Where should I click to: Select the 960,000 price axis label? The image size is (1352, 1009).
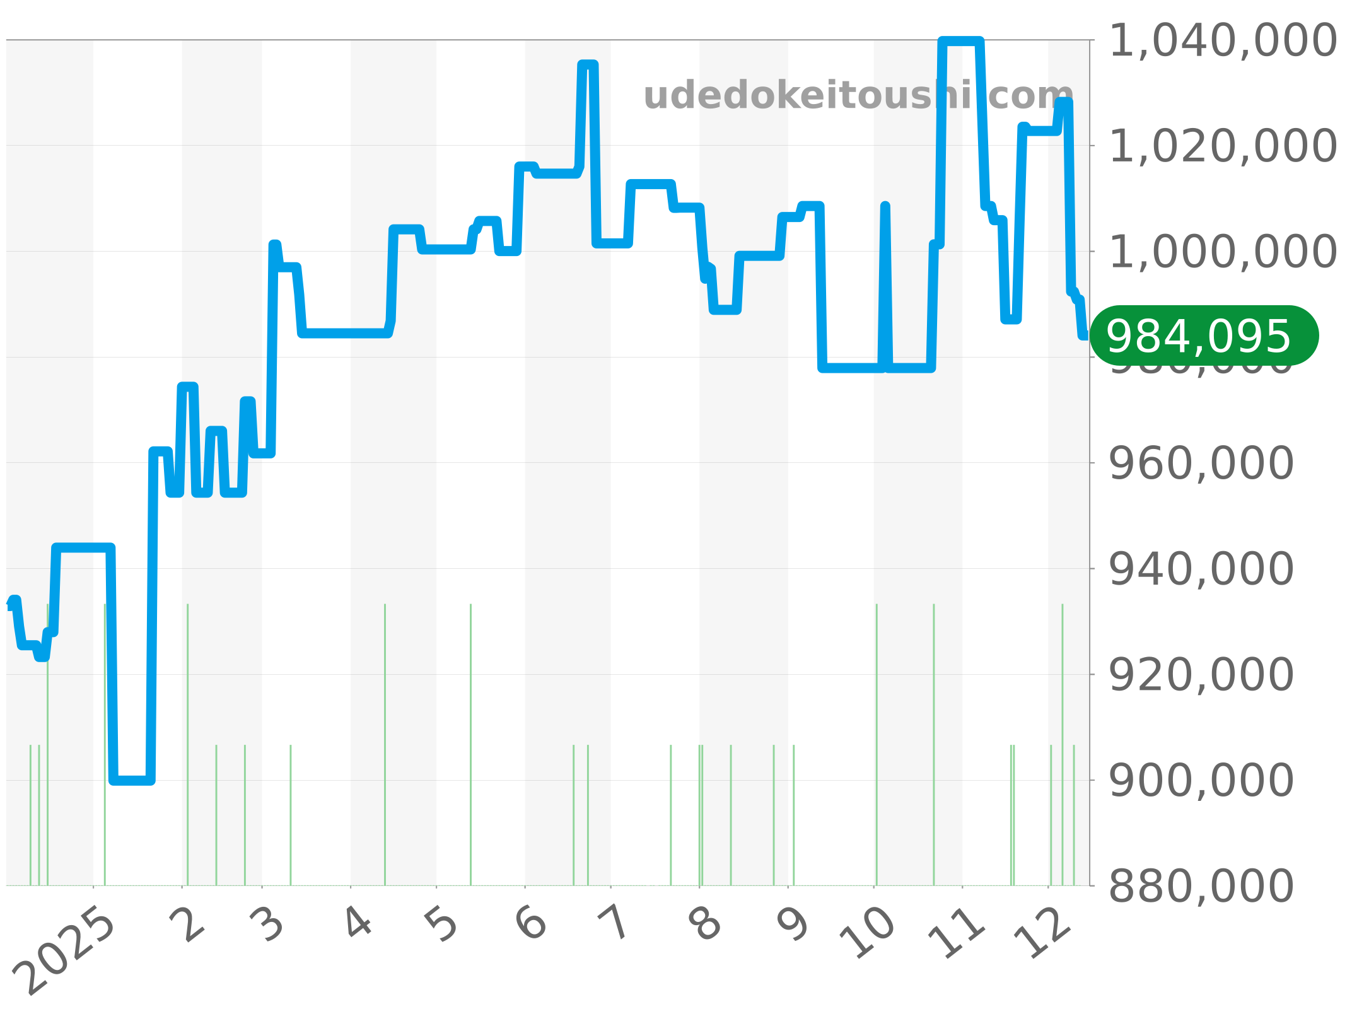pos(1201,464)
